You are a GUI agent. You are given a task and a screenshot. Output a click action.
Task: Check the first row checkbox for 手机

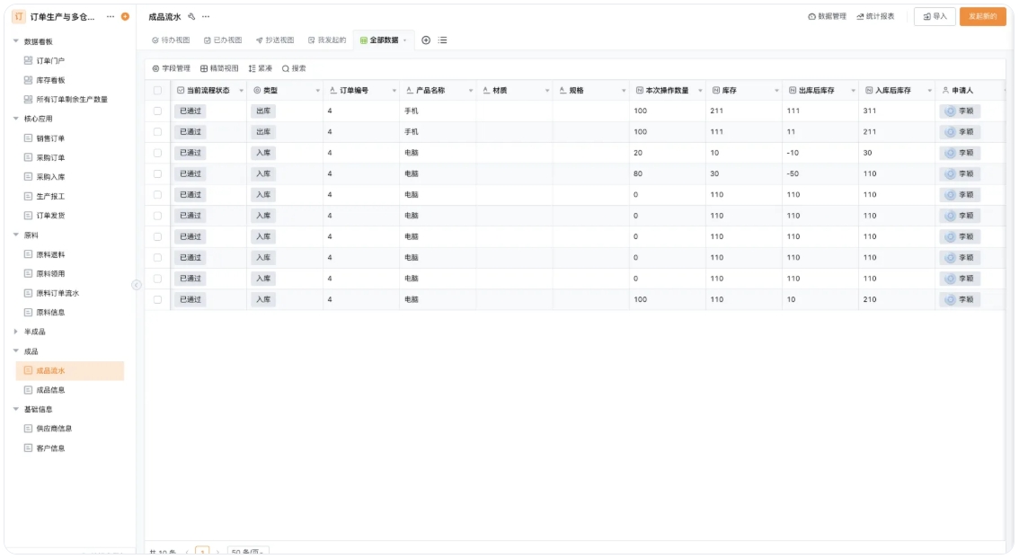[158, 111]
